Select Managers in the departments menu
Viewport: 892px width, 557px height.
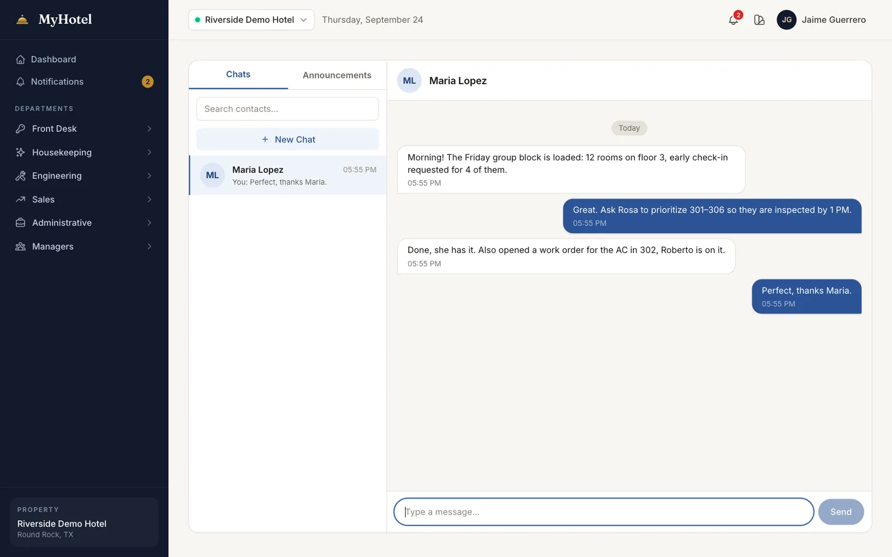(84, 246)
